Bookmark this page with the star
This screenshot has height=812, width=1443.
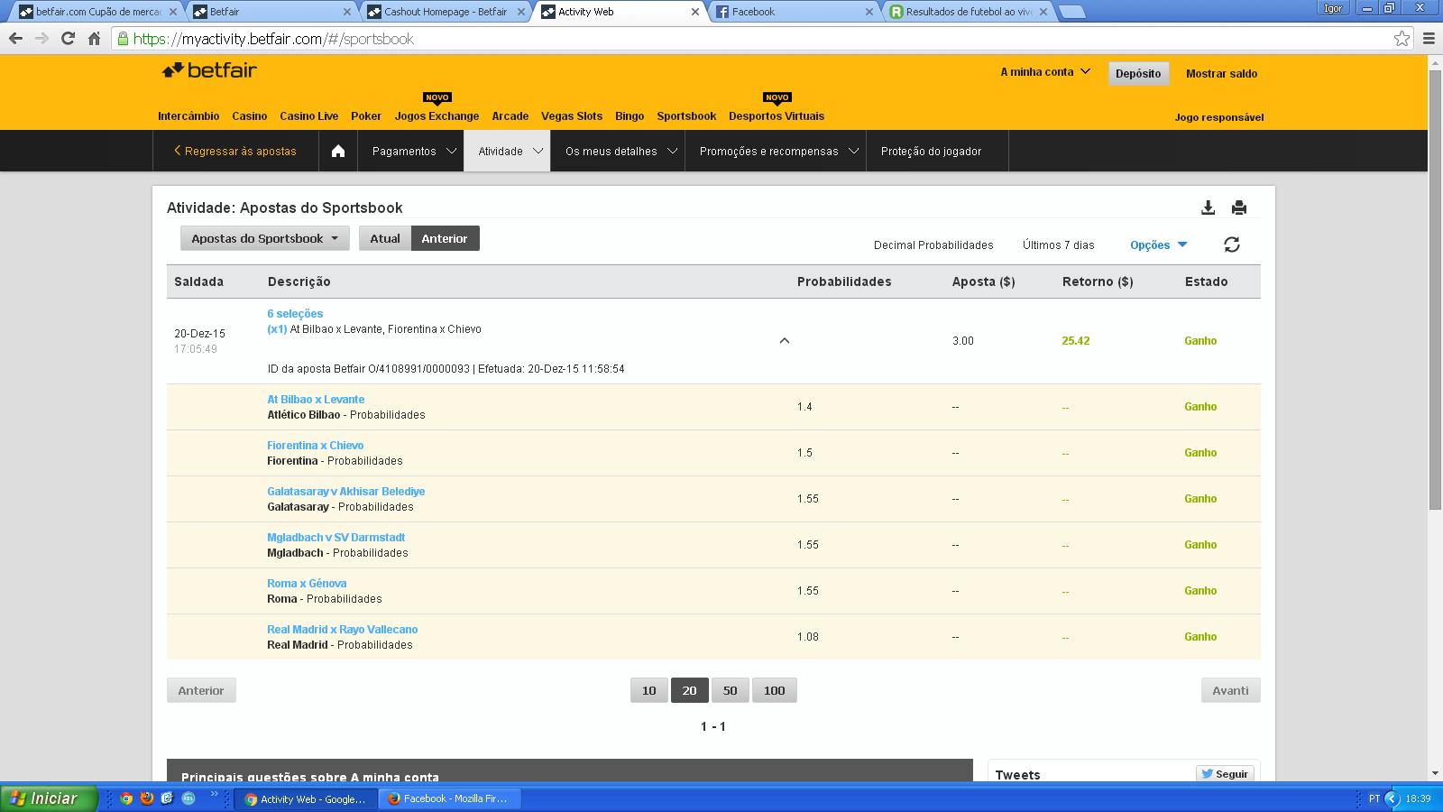[1402, 38]
